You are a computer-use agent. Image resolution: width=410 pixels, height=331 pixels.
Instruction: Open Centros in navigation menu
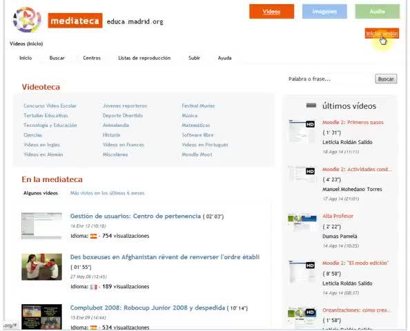pos(92,58)
